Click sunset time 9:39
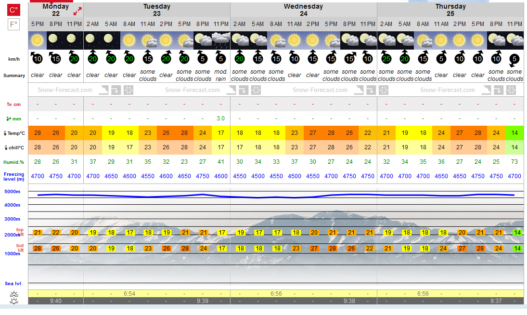 point(203,301)
